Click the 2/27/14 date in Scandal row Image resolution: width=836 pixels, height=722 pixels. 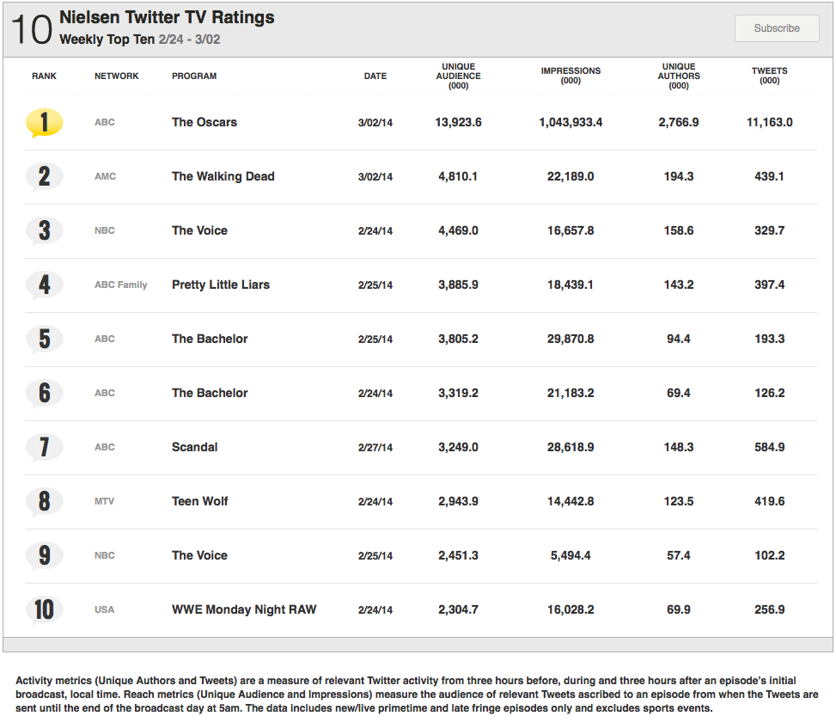375,448
